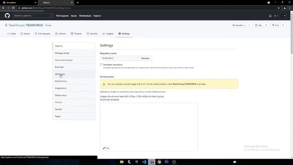The image size is (293, 165).
Task: Open Security & analysis in the sidebar
Action: tap(74, 60)
